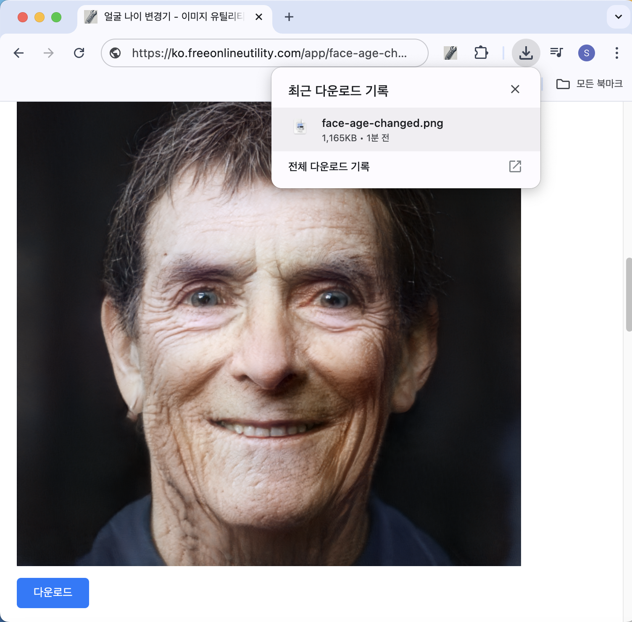
Task: Close the 최근 다운로드 기록 popup
Action: (x=515, y=89)
